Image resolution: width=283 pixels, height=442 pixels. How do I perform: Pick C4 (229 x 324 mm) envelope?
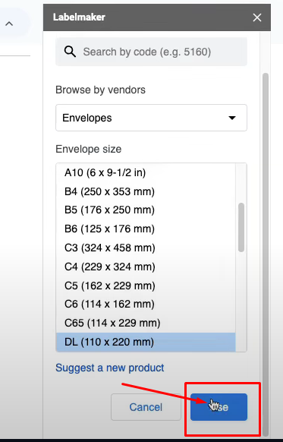click(146, 267)
